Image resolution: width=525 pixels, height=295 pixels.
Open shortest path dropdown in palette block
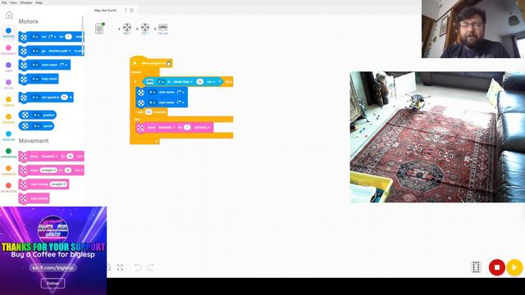[60, 51]
